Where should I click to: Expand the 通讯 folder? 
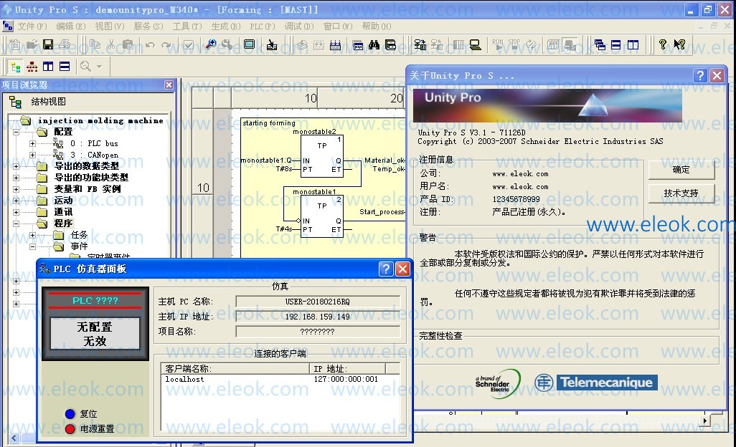click(16, 212)
